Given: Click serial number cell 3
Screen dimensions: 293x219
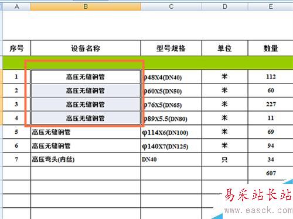Looking at the screenshot, I should click(16, 105).
